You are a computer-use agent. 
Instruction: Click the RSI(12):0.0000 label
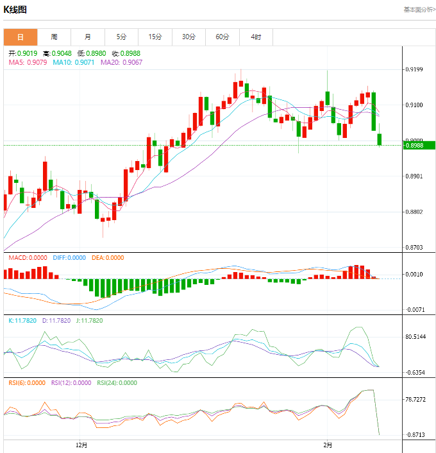coord(71,383)
